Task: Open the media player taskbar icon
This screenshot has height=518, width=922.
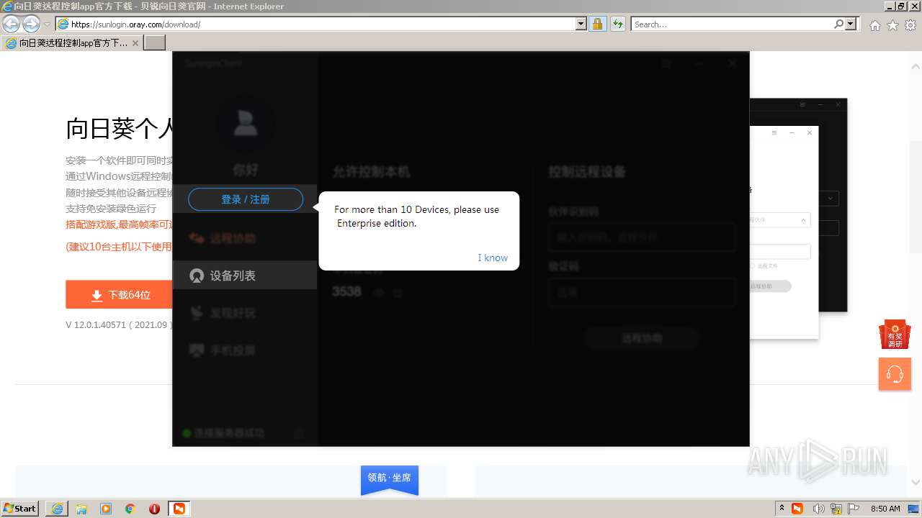Action: [x=106, y=509]
